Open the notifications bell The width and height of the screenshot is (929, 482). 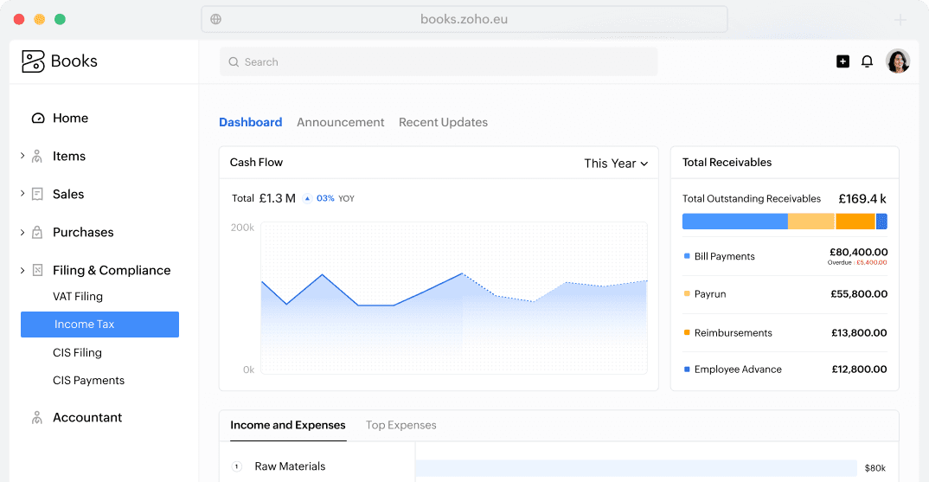coord(867,61)
